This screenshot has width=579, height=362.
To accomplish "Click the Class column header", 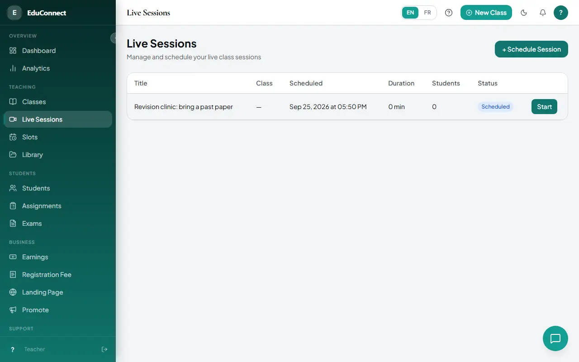I will pos(264,83).
